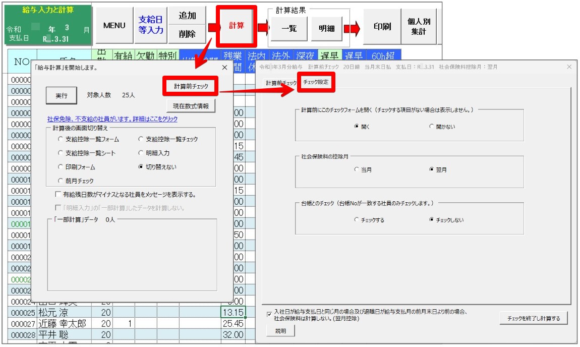580x347 pixels.
Task: Open 個人別集計 from the toolbar
Action: pos(419,26)
